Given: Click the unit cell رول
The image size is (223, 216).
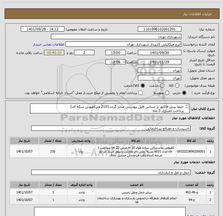Looking at the screenshot, I should coord(81,151).
